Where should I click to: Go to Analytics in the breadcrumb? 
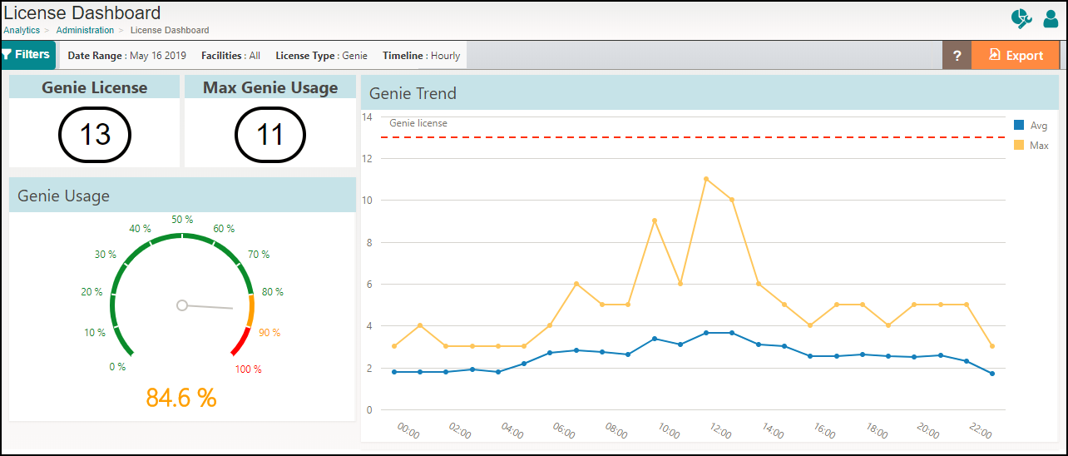22,30
